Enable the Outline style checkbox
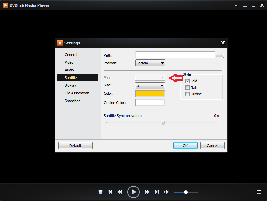The width and height of the screenshot is (267, 201). pyautogui.click(x=187, y=94)
